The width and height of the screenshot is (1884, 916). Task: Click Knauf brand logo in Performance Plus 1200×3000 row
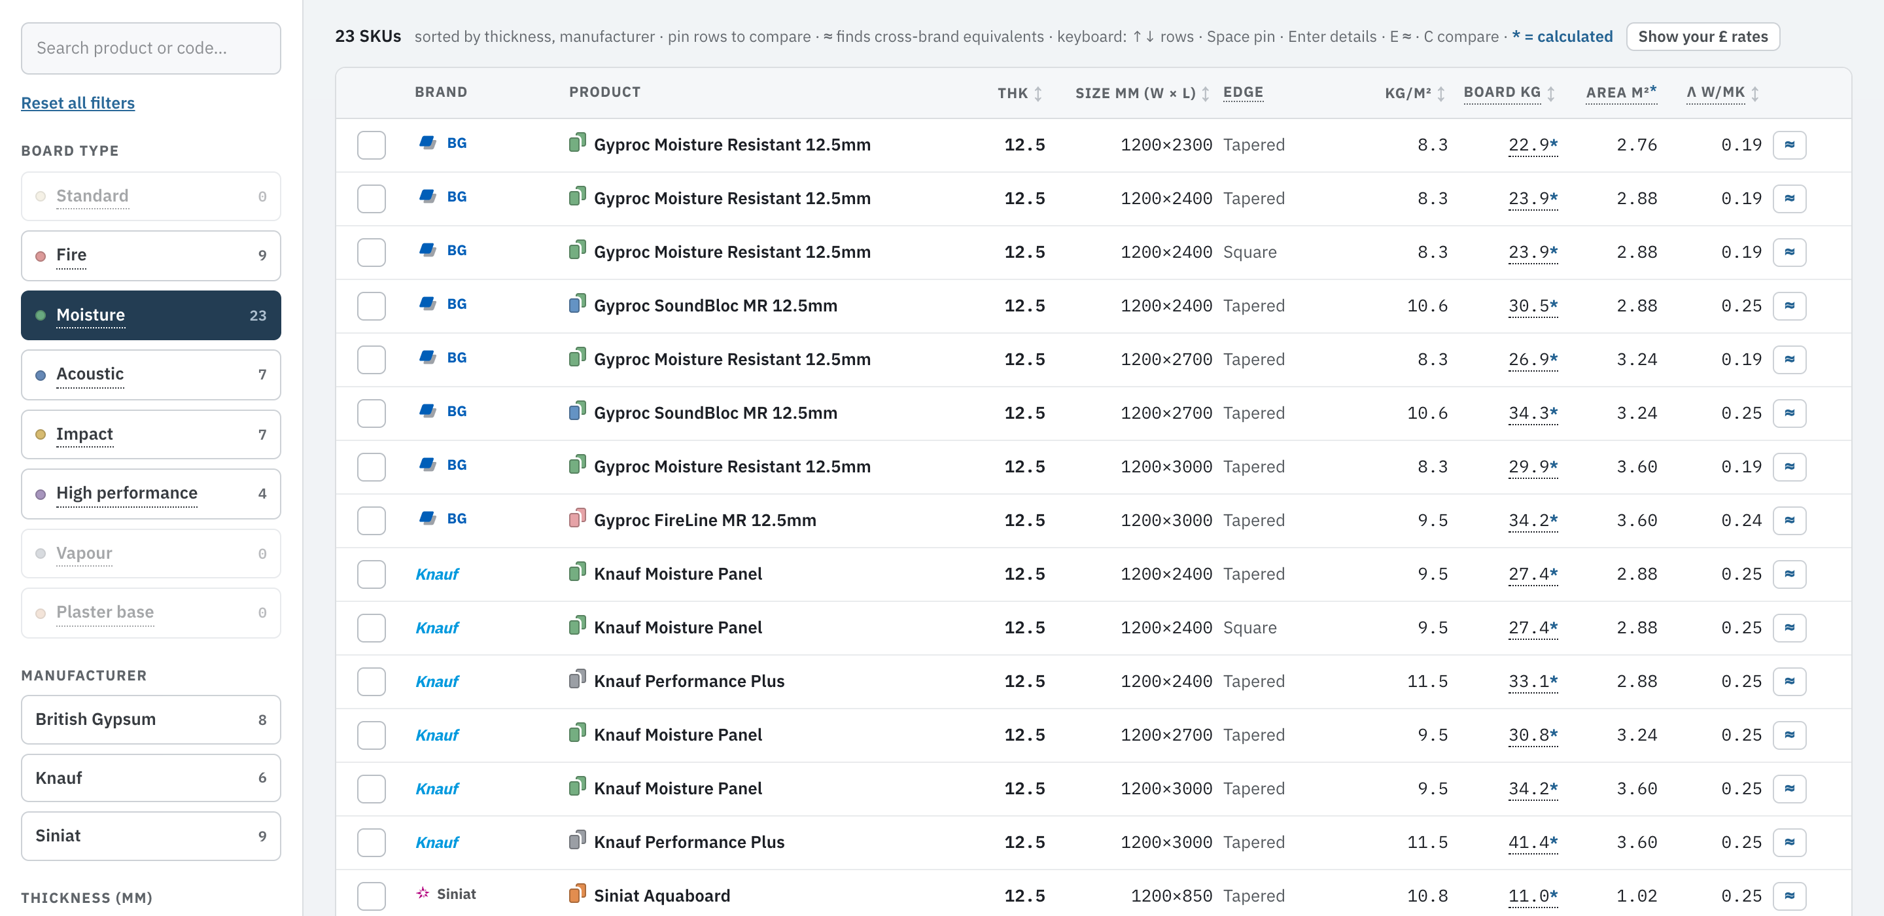pos(436,842)
